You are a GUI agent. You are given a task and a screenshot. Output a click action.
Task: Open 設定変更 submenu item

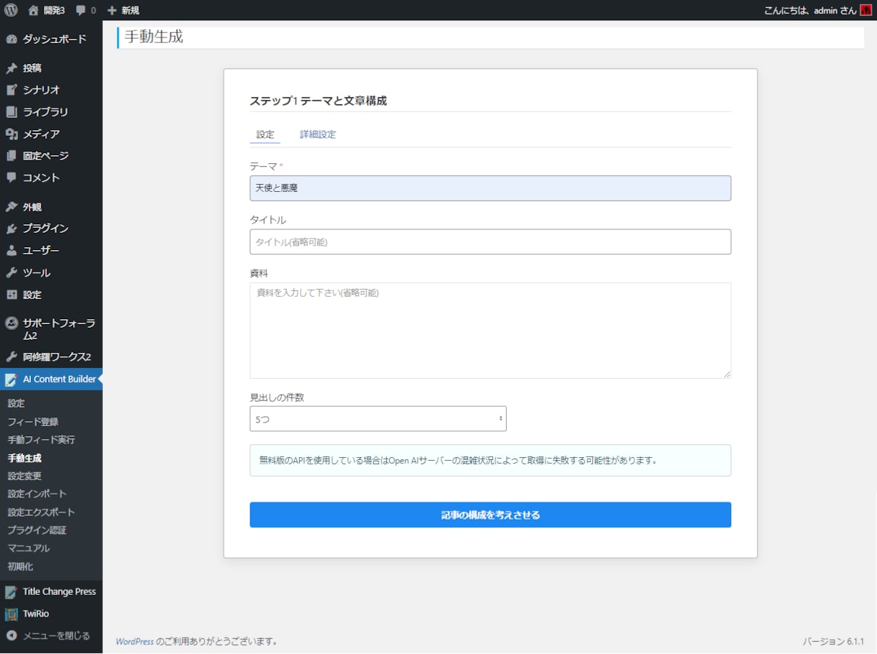coord(24,476)
